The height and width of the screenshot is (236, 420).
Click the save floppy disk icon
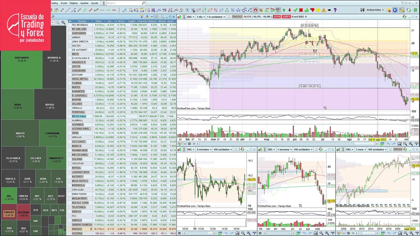coord(362,10)
